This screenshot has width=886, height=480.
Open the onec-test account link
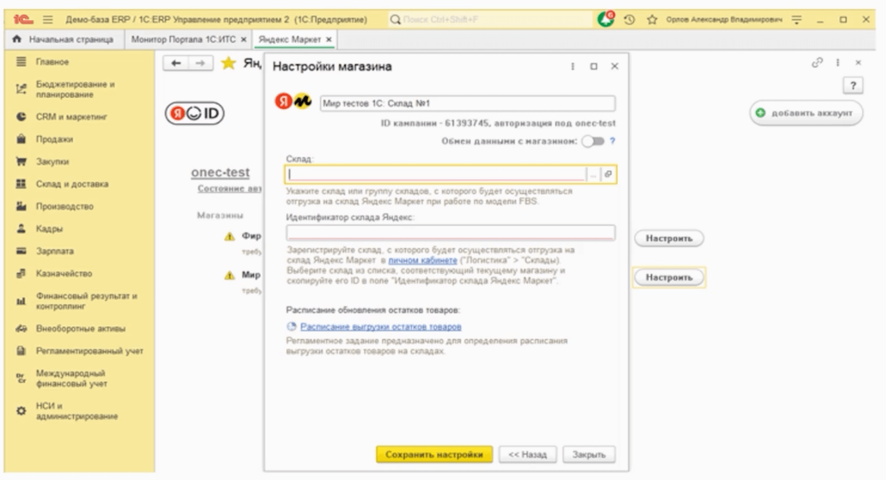[220, 173]
